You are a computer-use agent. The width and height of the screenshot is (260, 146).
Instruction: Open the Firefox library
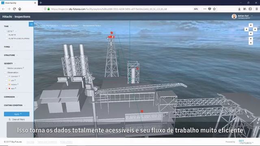[x=245, y=9]
